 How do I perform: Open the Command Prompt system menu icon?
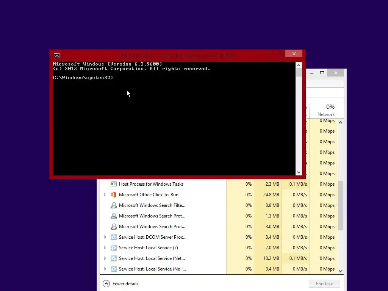tap(57, 55)
